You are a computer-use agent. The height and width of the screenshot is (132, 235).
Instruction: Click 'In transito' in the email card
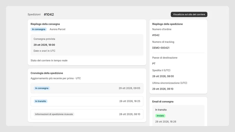(x=161, y=110)
